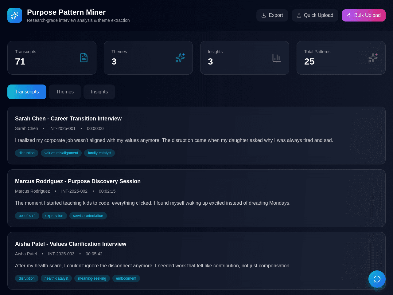This screenshot has height=295, width=393.
Task: Export the analysis data
Action: point(272,15)
